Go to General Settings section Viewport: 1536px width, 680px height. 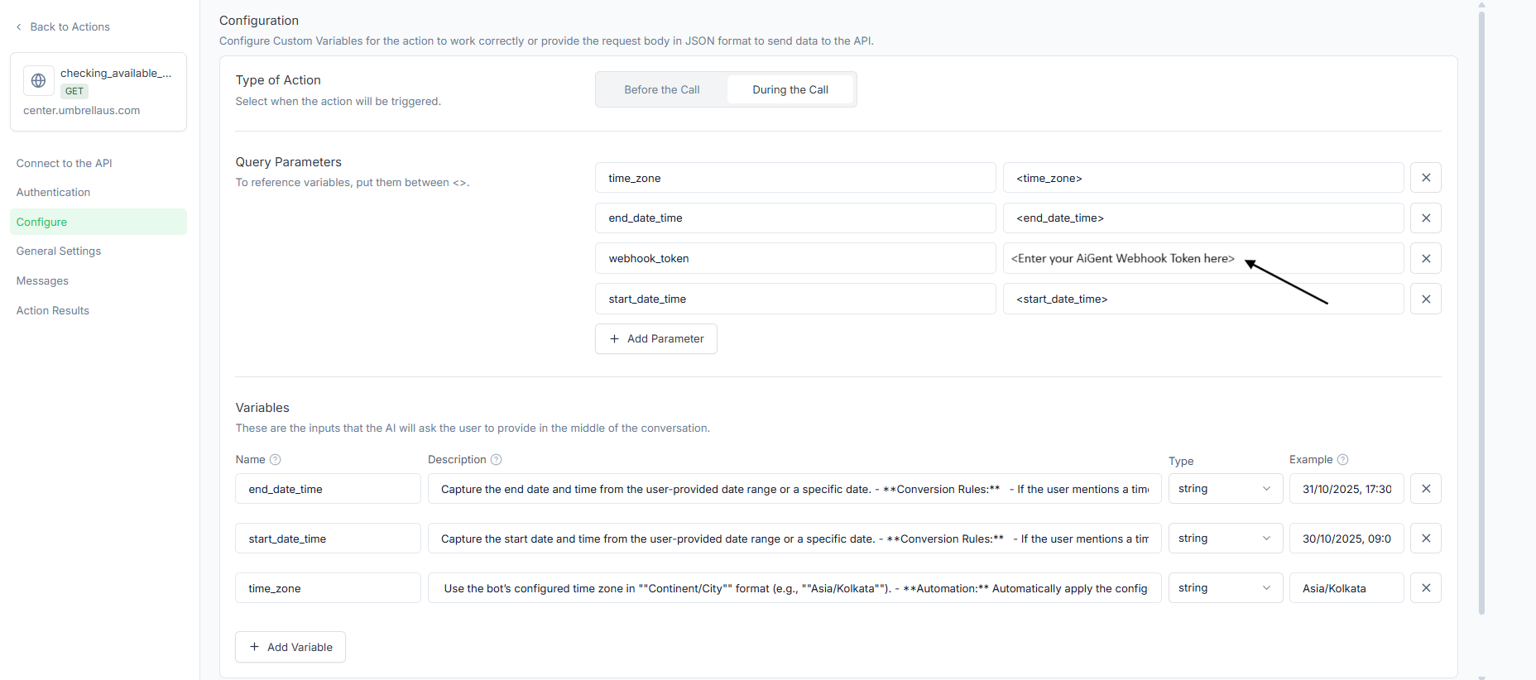tap(59, 251)
